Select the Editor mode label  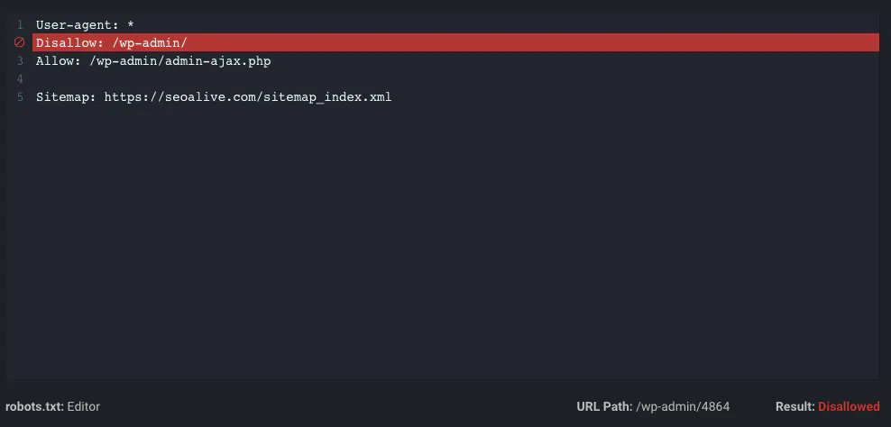(x=84, y=406)
